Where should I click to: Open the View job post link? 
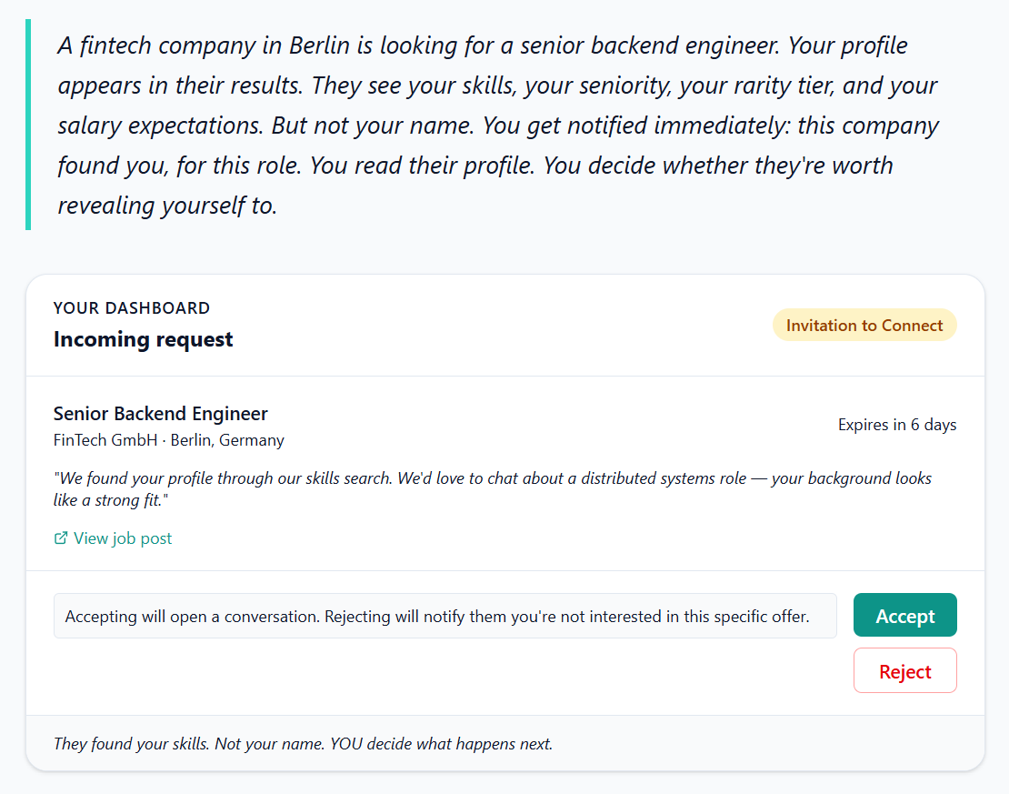pos(122,538)
